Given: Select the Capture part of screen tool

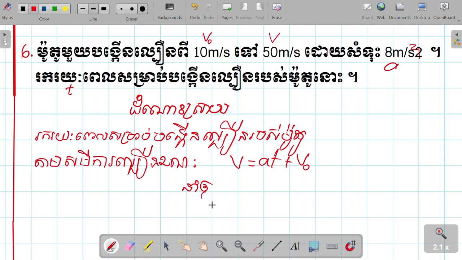Looking at the screenshot, I should [x=314, y=246].
